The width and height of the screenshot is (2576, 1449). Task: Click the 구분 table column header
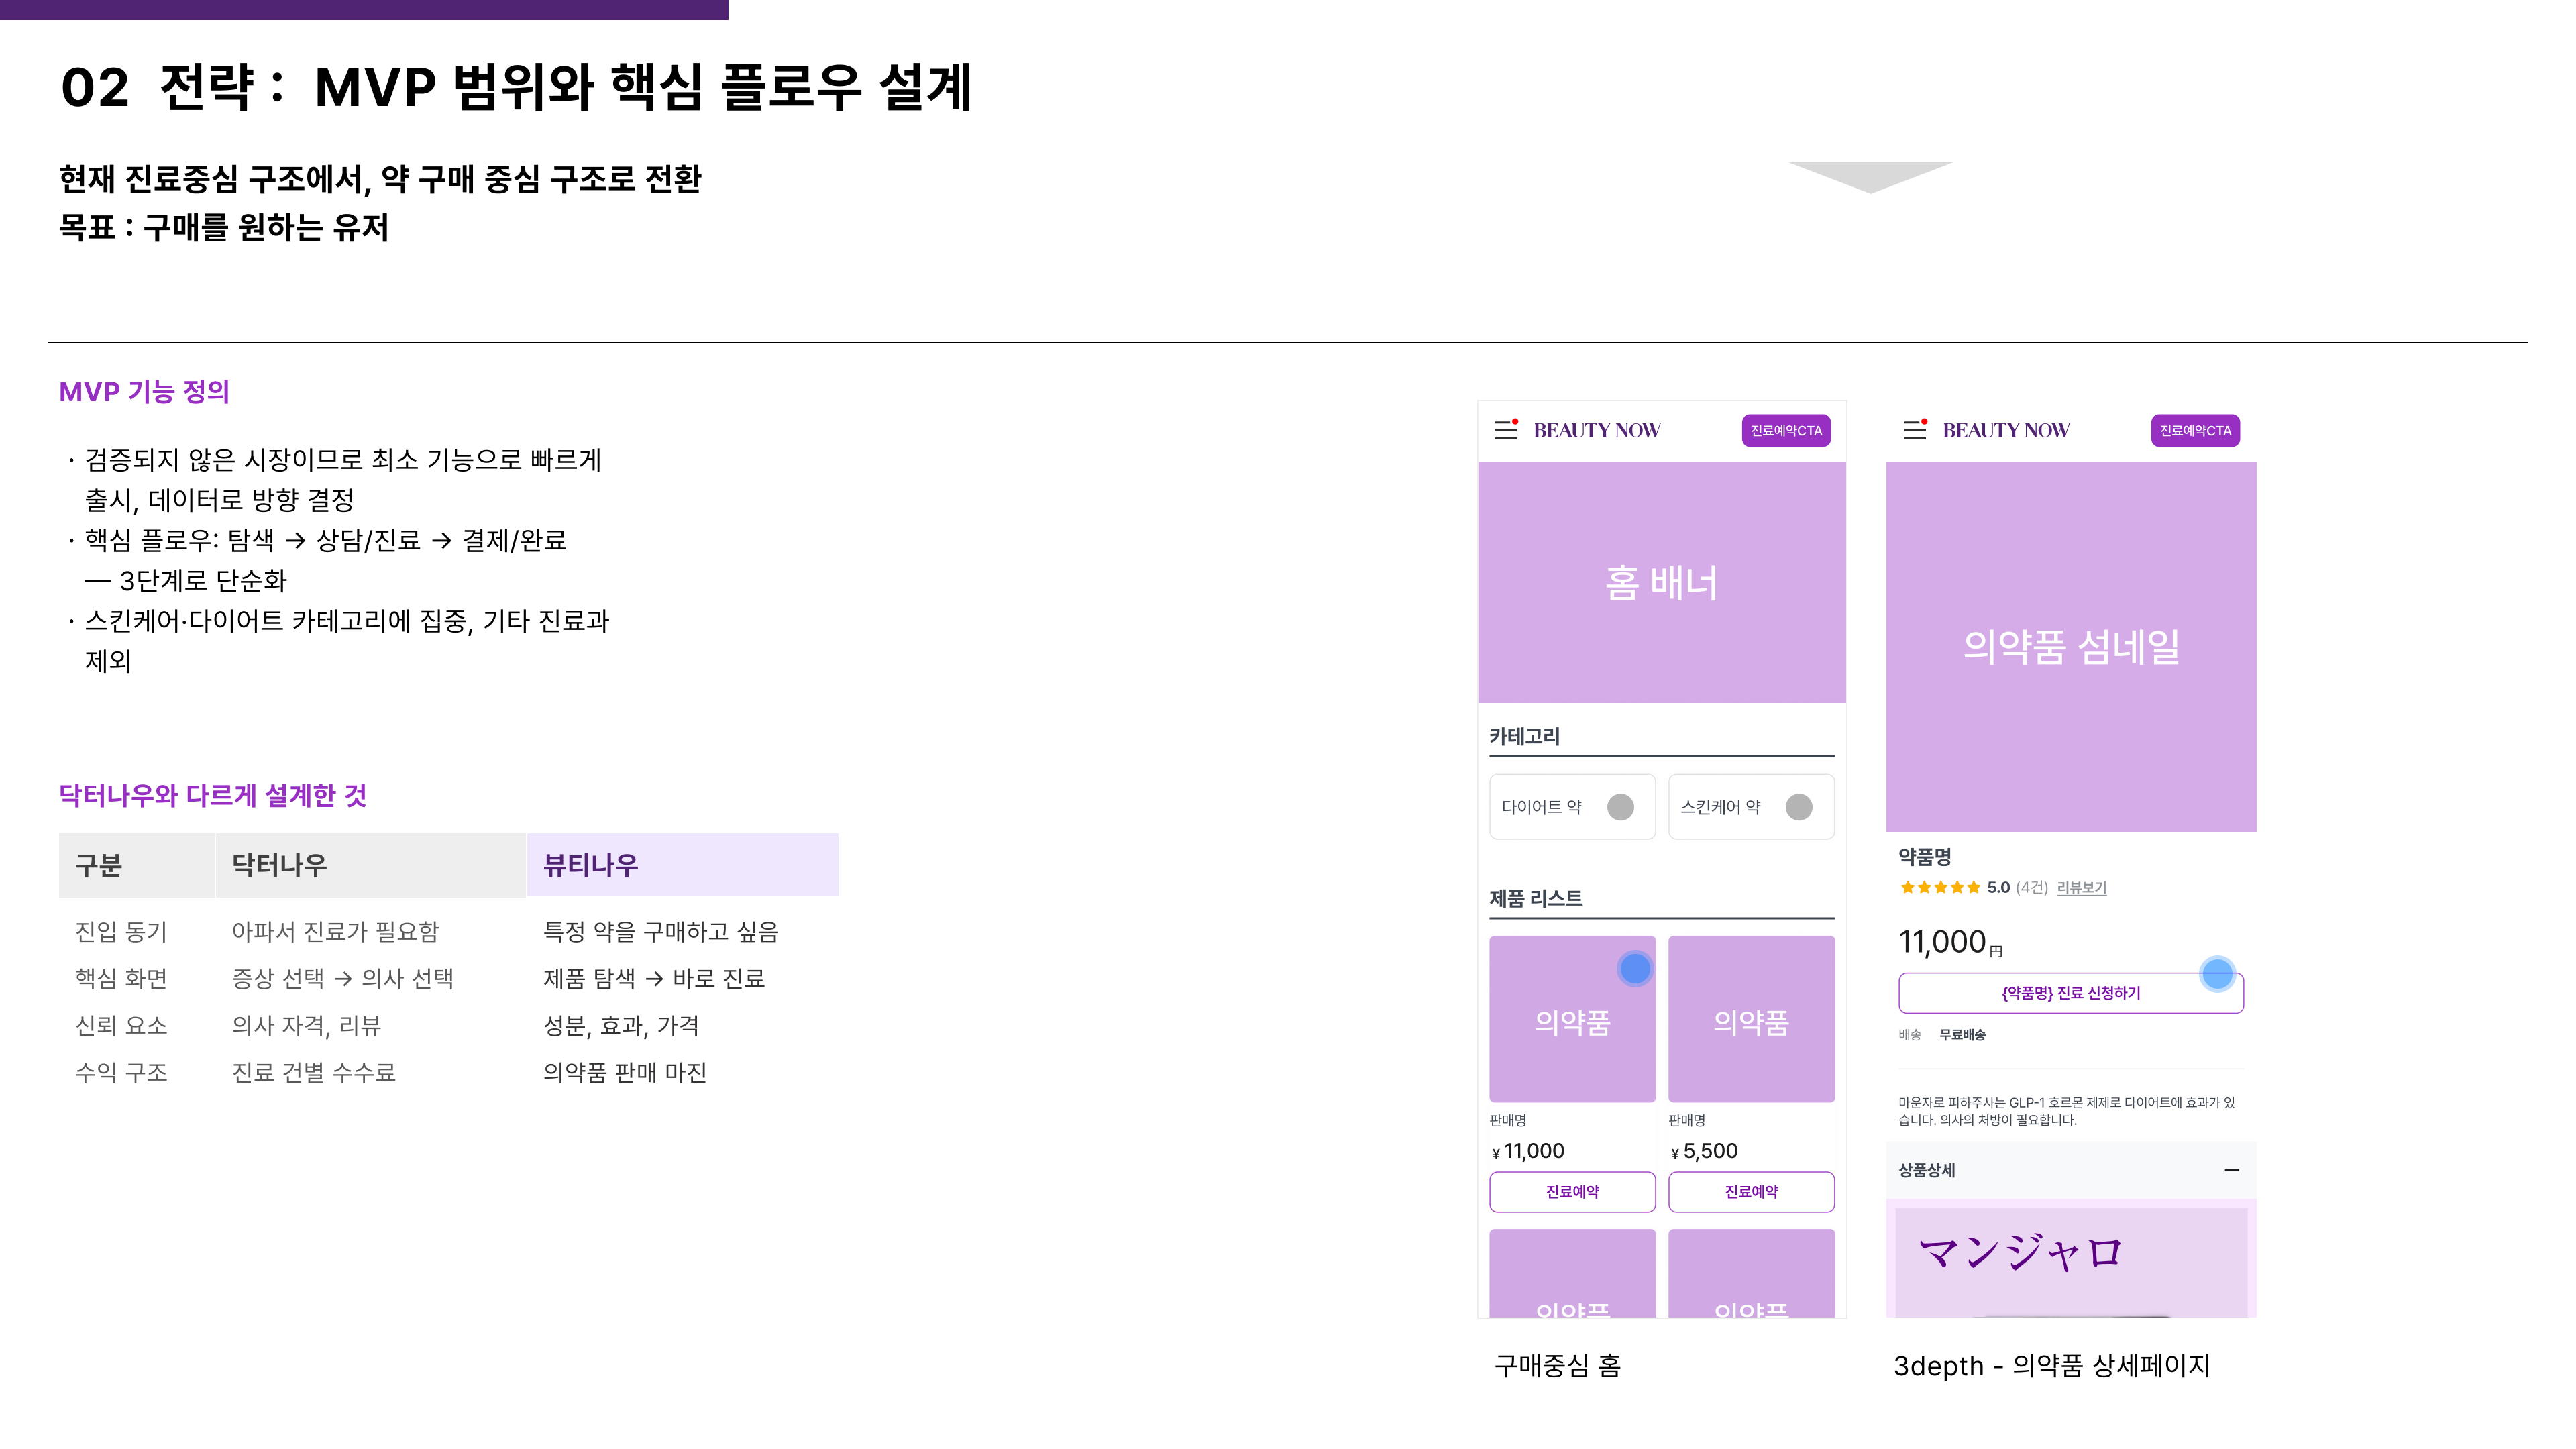pyautogui.click(x=136, y=865)
